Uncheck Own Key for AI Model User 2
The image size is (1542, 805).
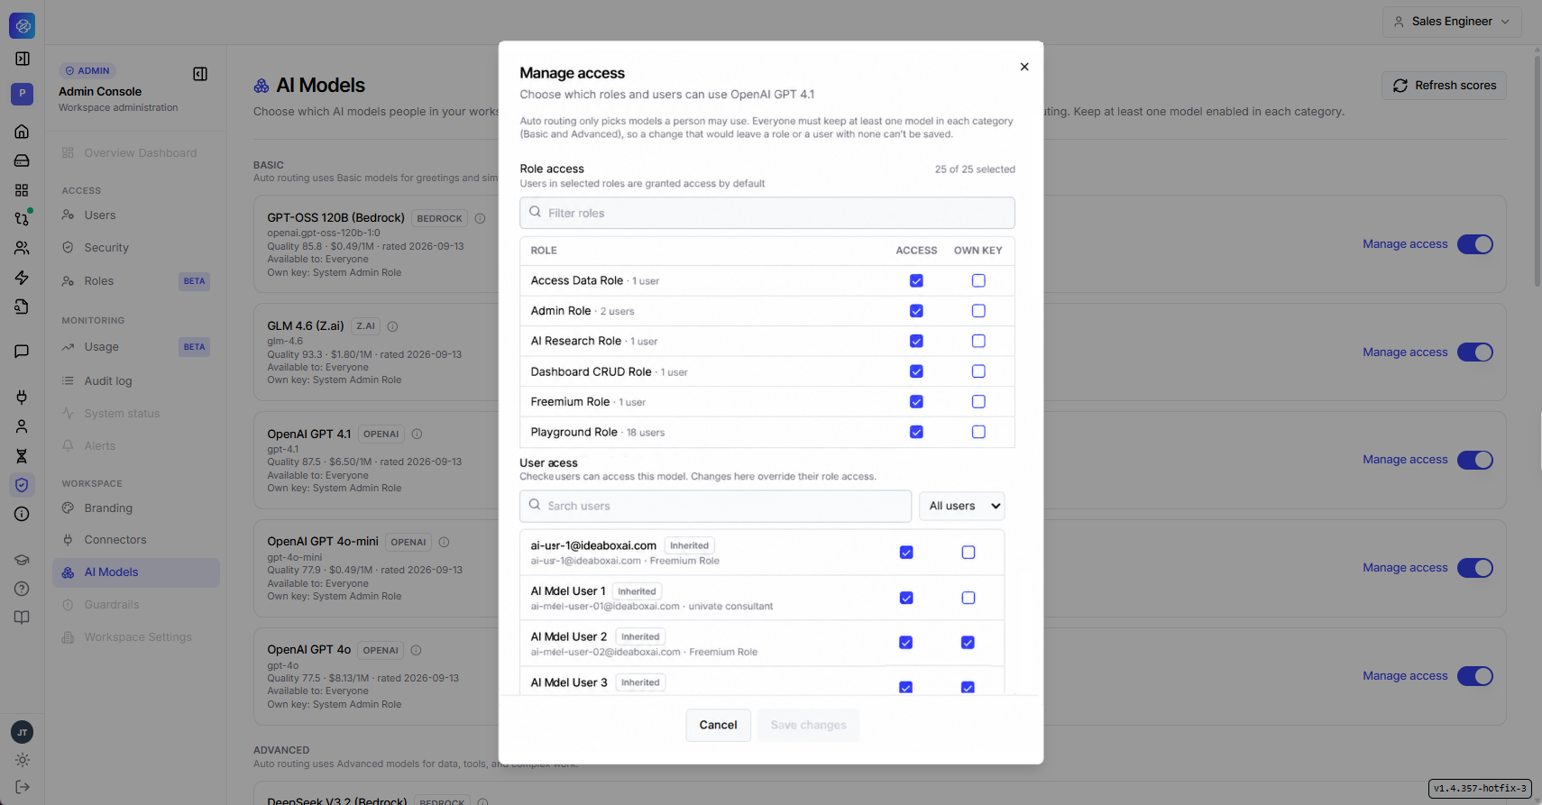tap(968, 643)
